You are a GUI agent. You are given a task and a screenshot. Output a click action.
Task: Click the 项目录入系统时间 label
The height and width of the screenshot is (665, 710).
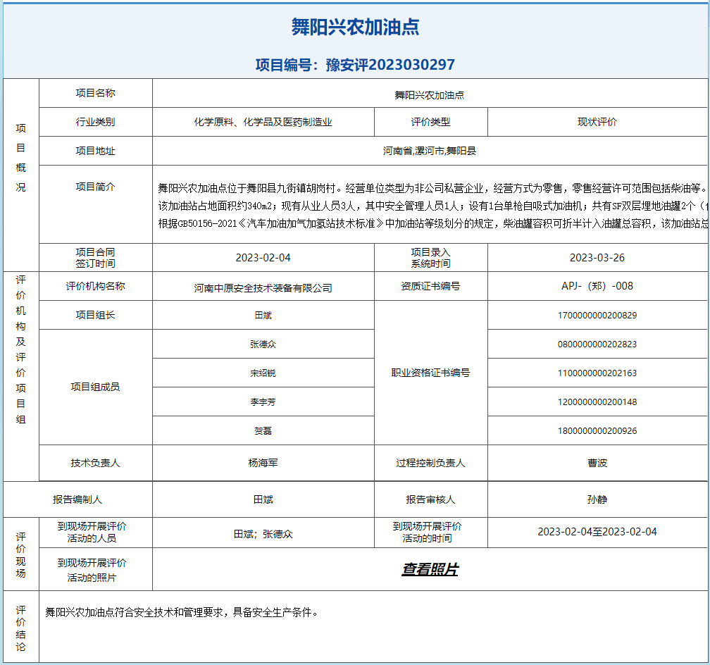click(x=430, y=257)
